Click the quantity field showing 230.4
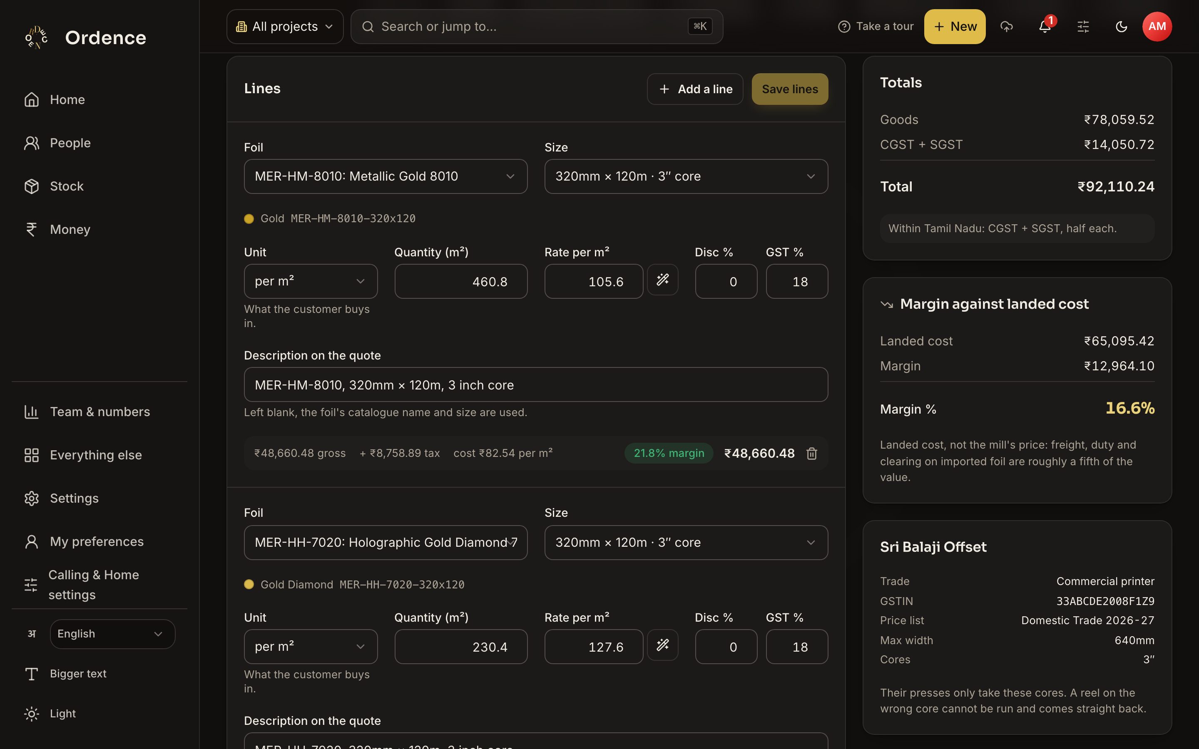This screenshot has width=1199, height=749. tap(461, 647)
